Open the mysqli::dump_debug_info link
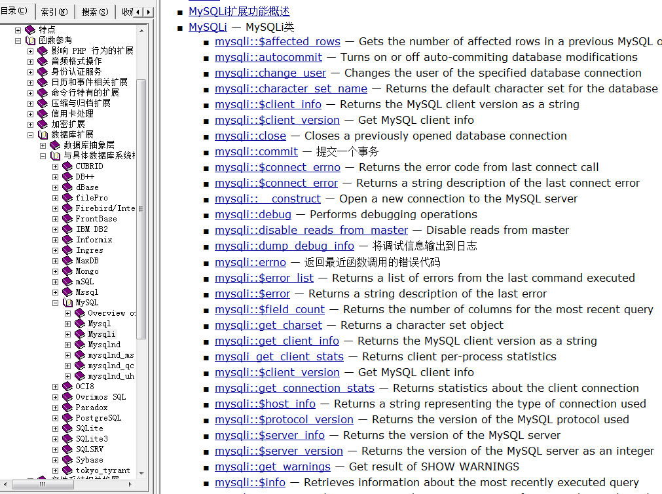This screenshot has height=494, width=662. 285,246
